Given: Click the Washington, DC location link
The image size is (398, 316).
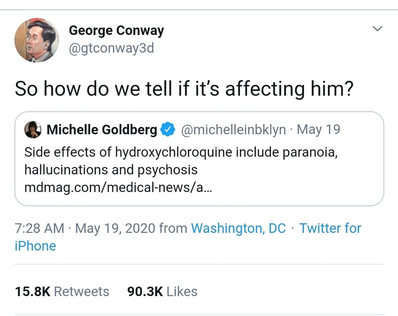Looking at the screenshot, I should pos(238,228).
